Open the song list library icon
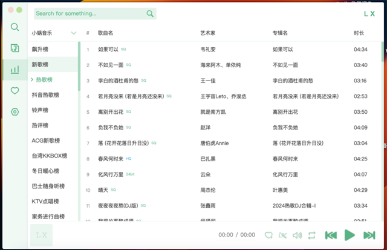The width and height of the screenshot is (387, 250). coord(15,48)
